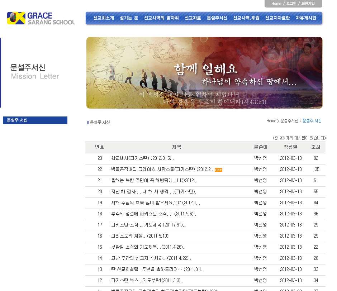Click the Grace Sarang School logo
This screenshot has height=291, width=337.
pyautogui.click(x=41, y=18)
